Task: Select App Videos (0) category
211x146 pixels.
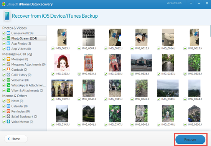Action: [21, 49]
